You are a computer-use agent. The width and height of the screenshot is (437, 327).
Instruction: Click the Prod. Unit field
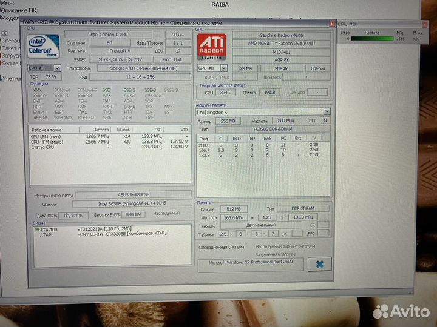[172, 59]
